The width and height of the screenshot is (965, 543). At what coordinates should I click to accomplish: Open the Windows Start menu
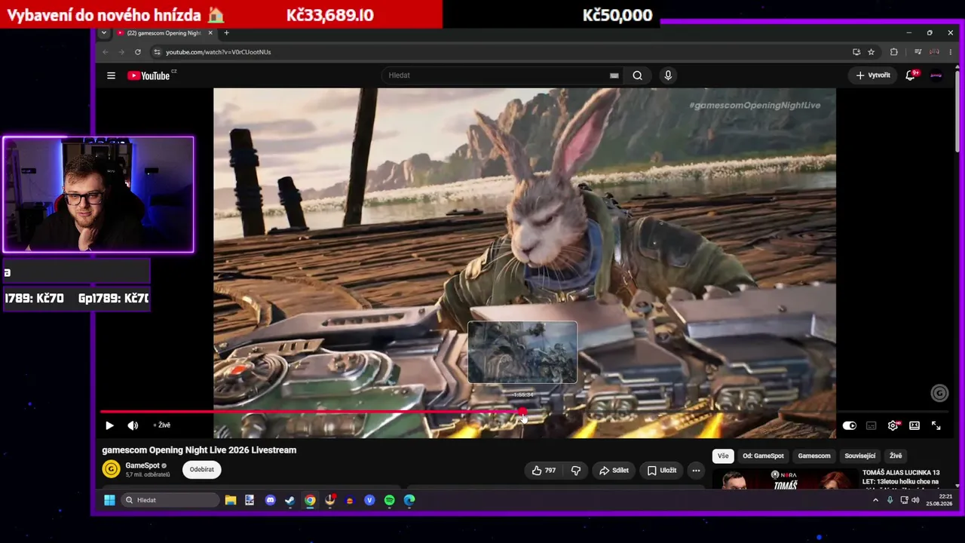pyautogui.click(x=109, y=500)
